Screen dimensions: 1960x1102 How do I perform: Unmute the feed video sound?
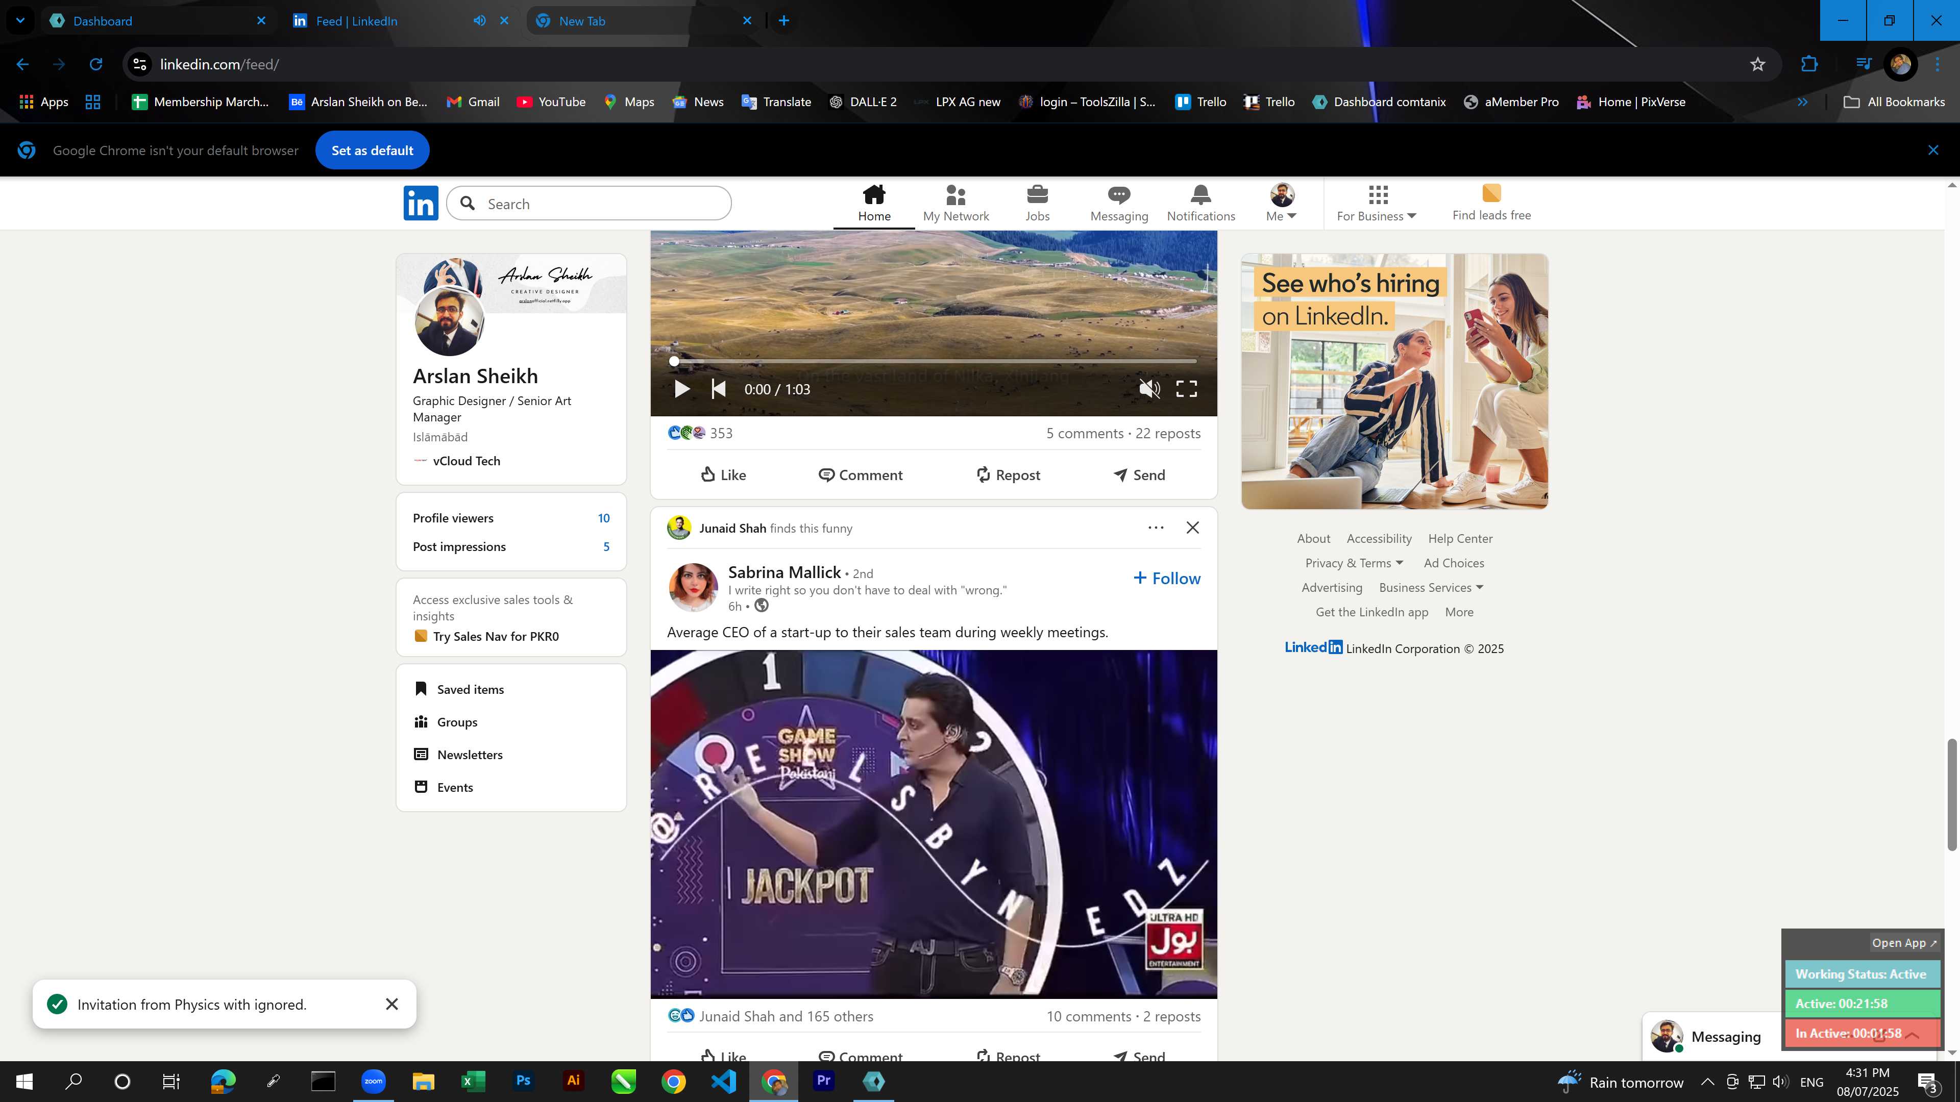pyautogui.click(x=1149, y=389)
